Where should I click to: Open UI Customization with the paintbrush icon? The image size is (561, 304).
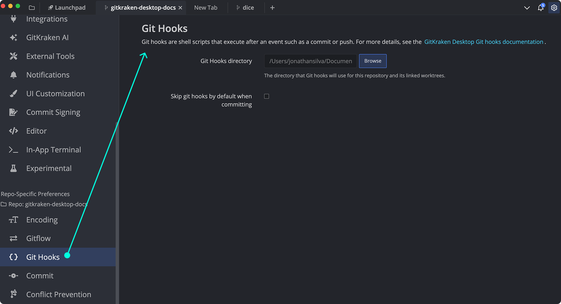click(13, 93)
